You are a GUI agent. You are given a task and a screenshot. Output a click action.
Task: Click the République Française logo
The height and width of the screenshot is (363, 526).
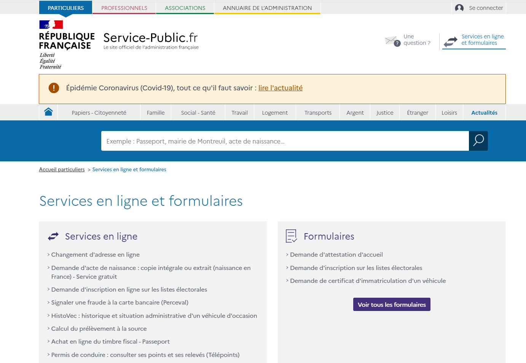tap(67, 44)
